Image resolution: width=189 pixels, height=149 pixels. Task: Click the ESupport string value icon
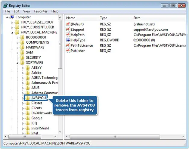coord(68,29)
